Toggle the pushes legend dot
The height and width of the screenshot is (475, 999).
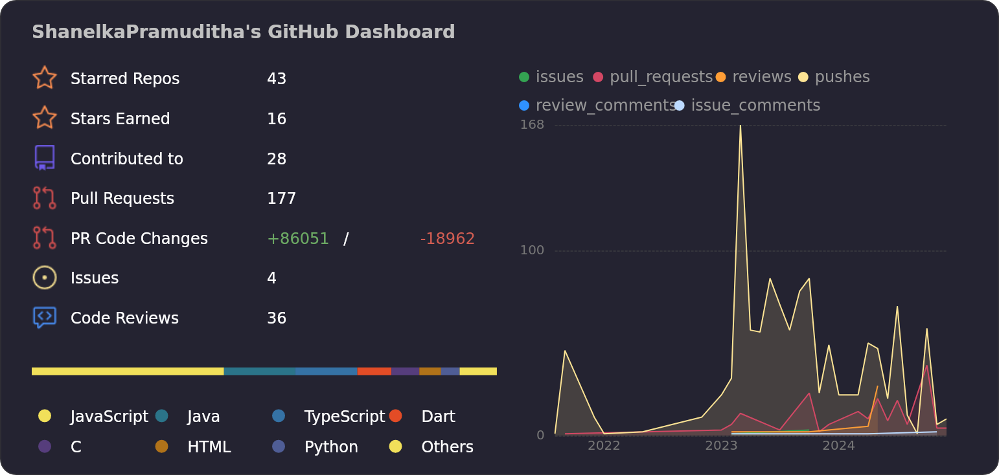[803, 77]
